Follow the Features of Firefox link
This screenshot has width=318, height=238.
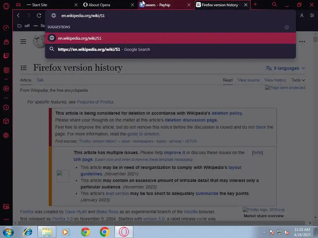[x=95, y=102]
